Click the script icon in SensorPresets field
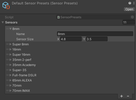The width and height of the screenshot is (136, 100). click(x=59, y=17)
